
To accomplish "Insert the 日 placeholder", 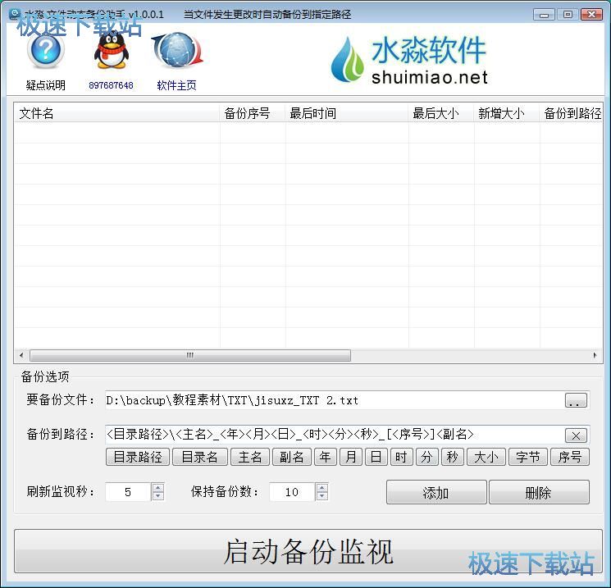I will [x=376, y=457].
